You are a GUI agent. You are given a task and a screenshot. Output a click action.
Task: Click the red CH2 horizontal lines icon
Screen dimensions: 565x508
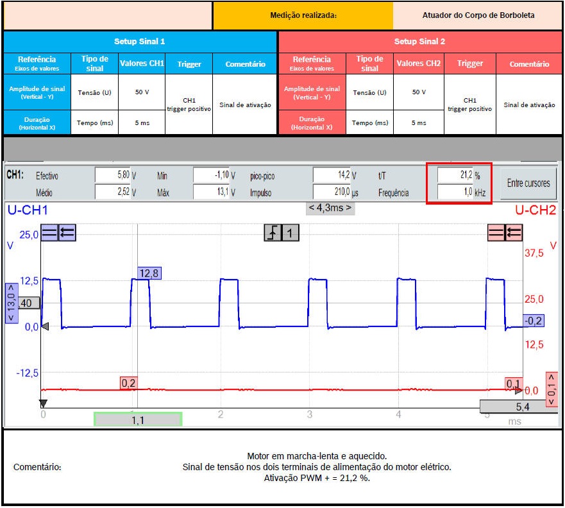[x=496, y=232]
